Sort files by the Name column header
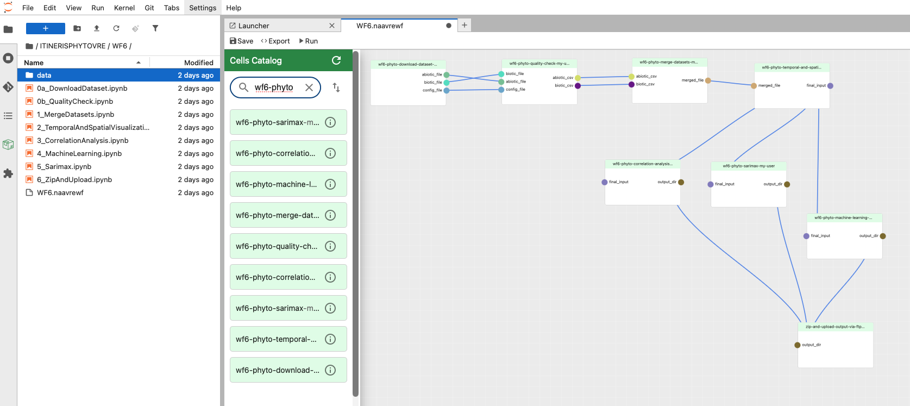Viewport: 910px width, 406px height. point(34,63)
